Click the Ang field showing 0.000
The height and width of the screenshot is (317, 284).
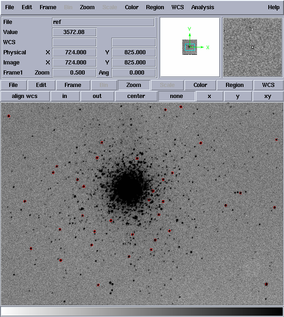click(x=133, y=73)
